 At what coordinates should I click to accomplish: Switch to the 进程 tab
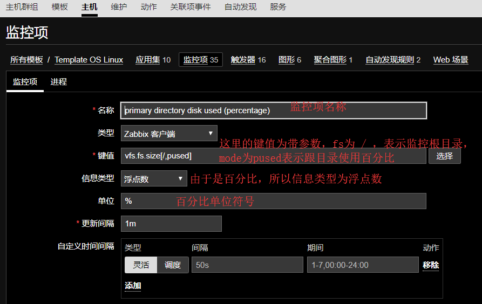click(x=58, y=82)
